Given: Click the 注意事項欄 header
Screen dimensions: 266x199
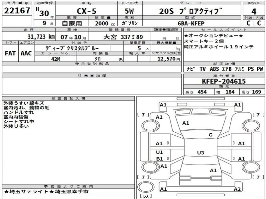Looking at the screenshot, I should coord(92,76).
